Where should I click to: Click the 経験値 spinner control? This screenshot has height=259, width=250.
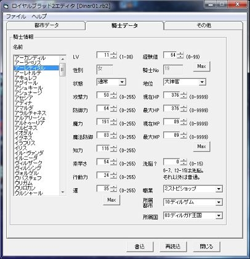point(180,55)
